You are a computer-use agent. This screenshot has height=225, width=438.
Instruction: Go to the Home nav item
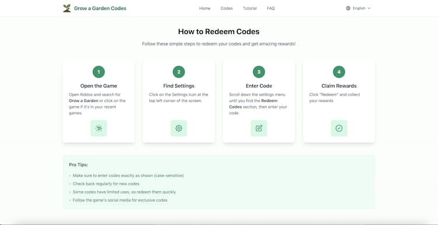tap(205, 8)
